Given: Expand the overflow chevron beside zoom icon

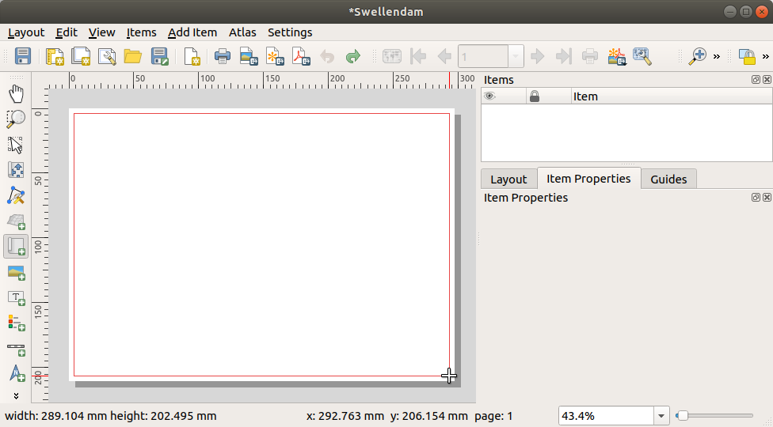Looking at the screenshot, I should 717,56.
